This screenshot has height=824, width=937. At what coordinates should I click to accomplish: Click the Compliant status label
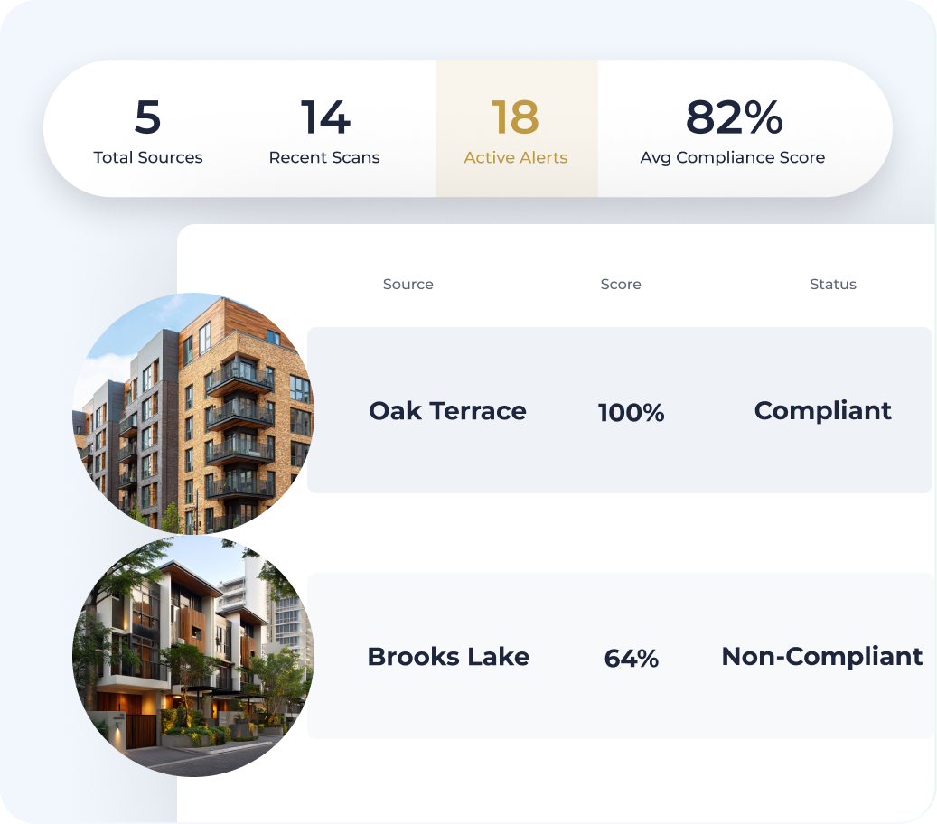pyautogui.click(x=823, y=411)
